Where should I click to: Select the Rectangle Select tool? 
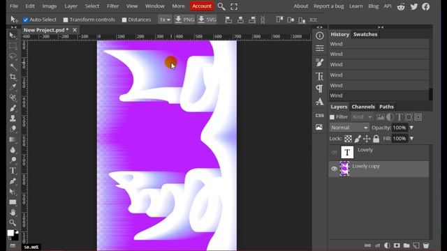click(x=13, y=46)
